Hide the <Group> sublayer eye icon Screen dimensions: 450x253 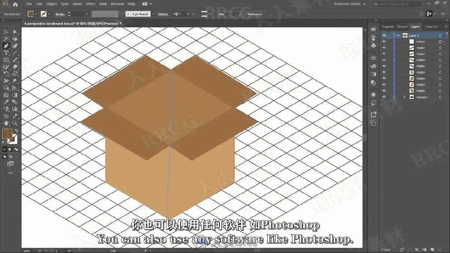point(384,97)
